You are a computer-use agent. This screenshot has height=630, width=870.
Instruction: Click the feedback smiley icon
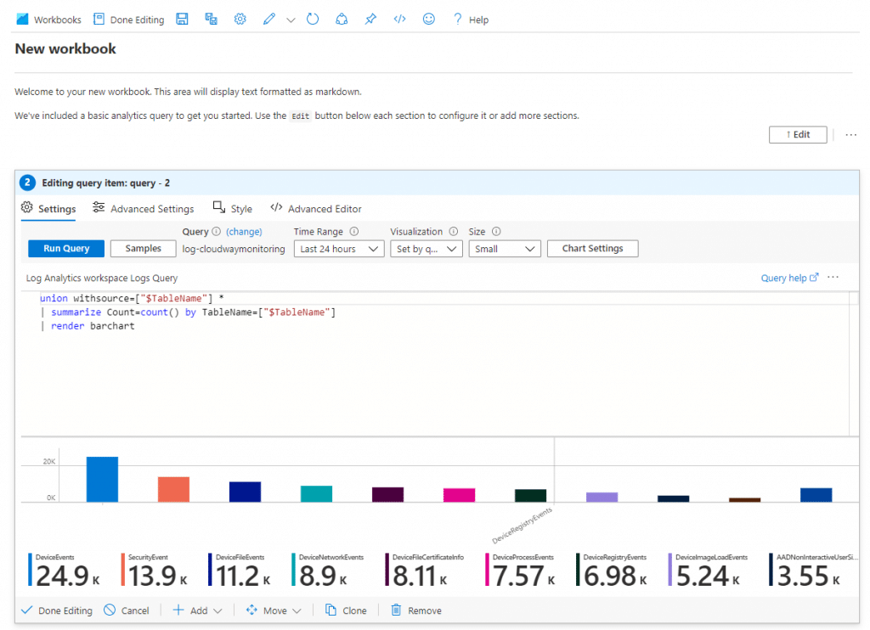click(x=428, y=20)
